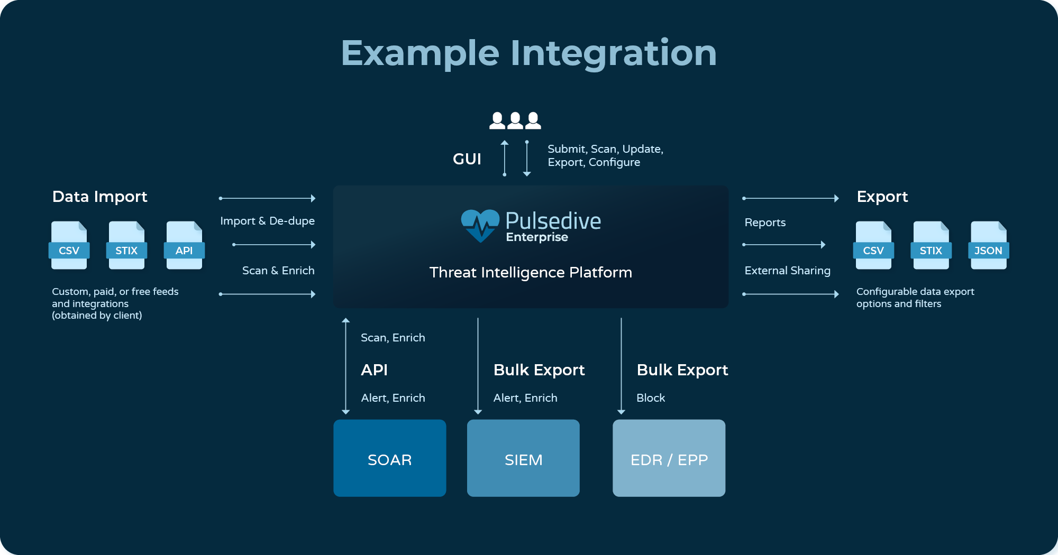Click the Data Import heading
The height and width of the screenshot is (555, 1058).
point(99,197)
